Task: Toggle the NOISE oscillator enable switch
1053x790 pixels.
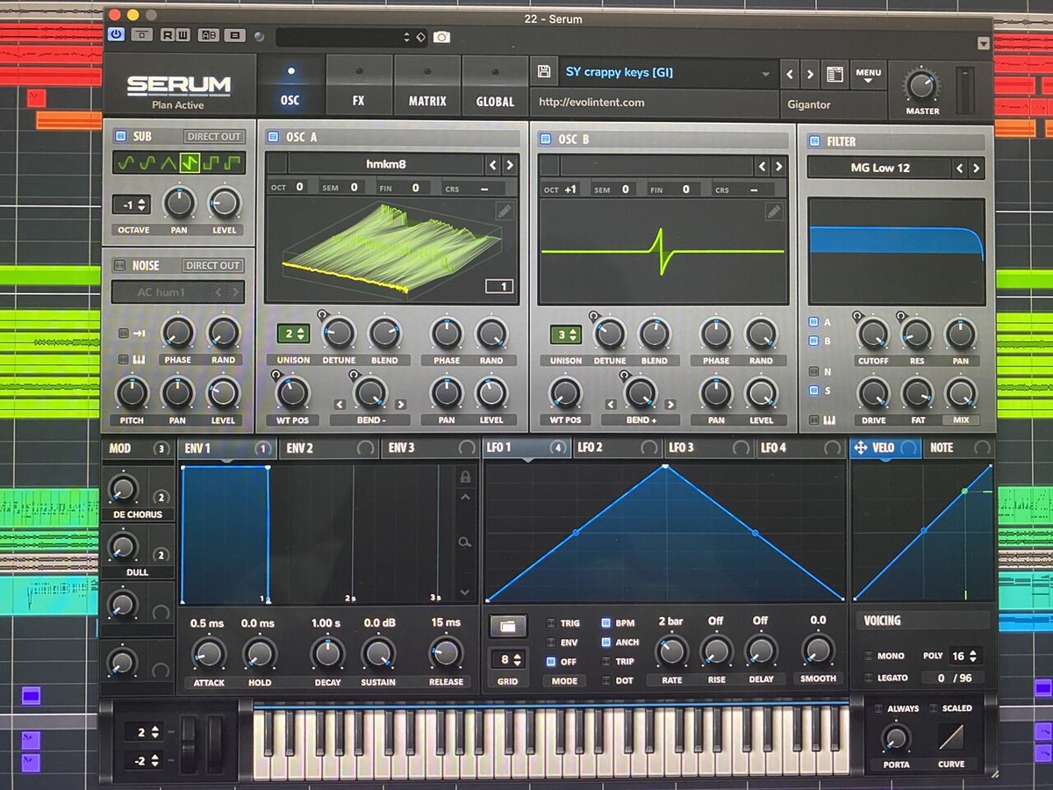Action: [120, 265]
